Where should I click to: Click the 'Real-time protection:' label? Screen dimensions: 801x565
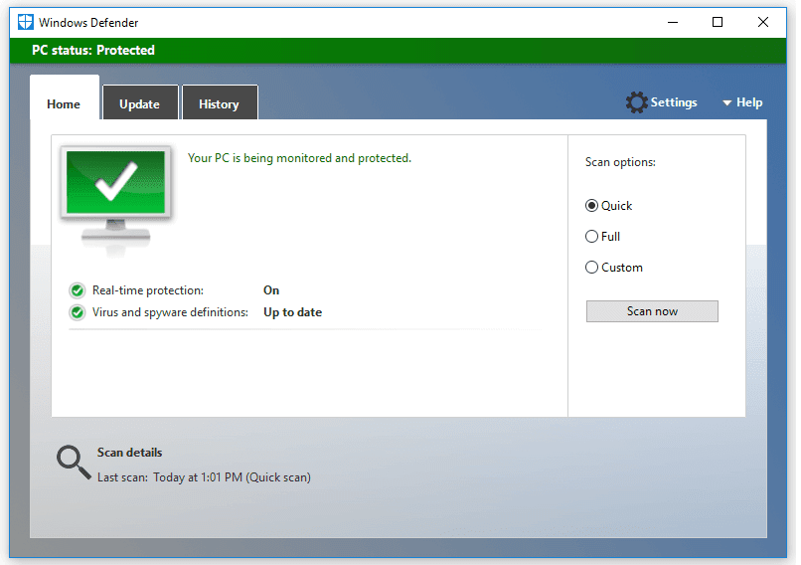(x=148, y=290)
